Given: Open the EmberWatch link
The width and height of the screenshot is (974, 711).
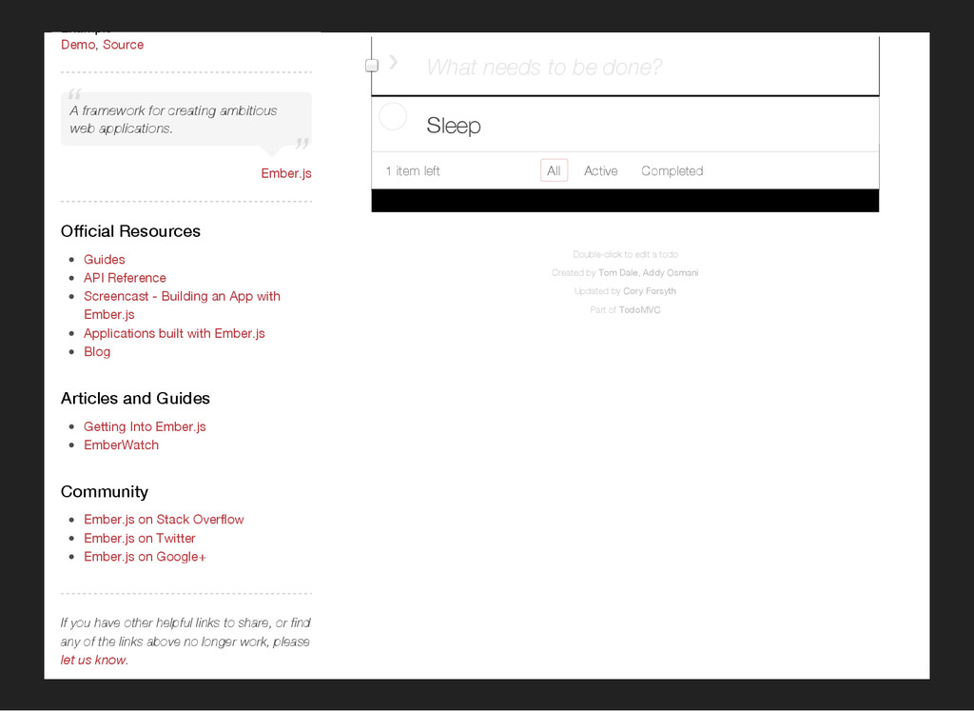Looking at the screenshot, I should 121,445.
